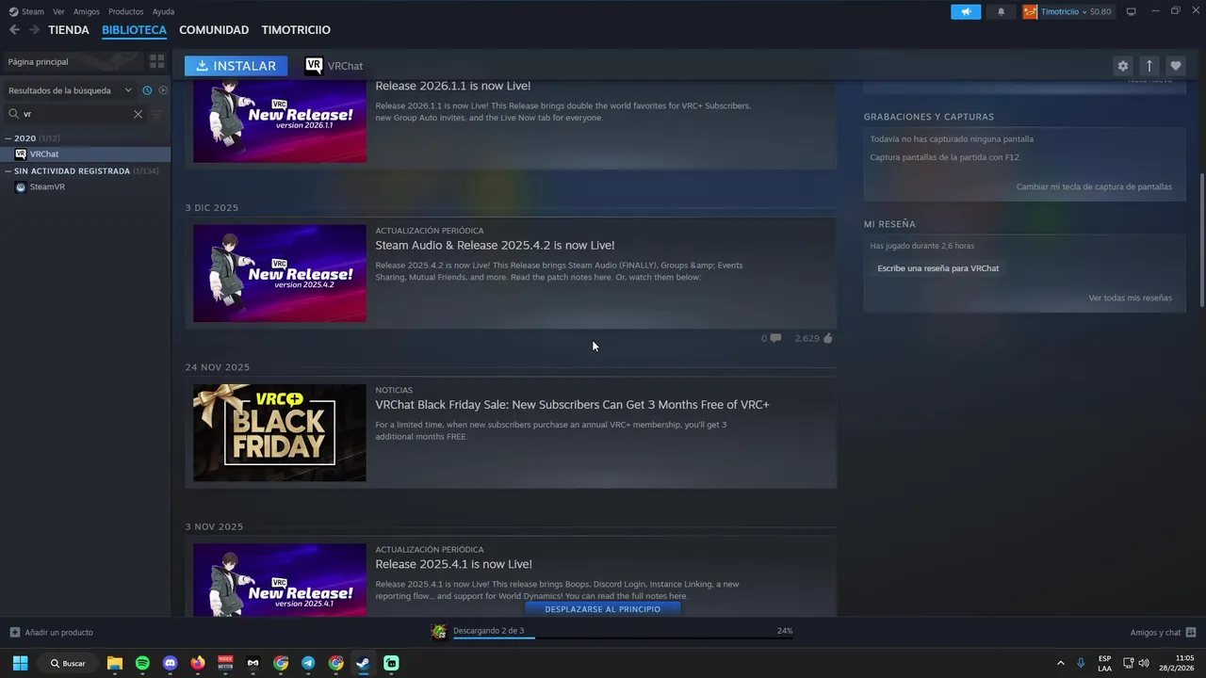Switch to the TIENDA tab

coord(69,30)
